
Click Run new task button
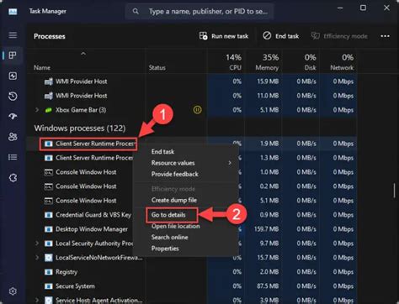click(224, 36)
